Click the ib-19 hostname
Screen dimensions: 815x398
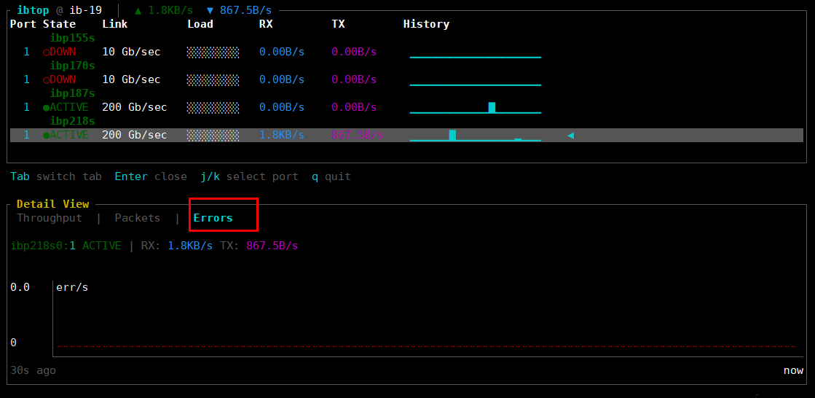[x=86, y=10]
